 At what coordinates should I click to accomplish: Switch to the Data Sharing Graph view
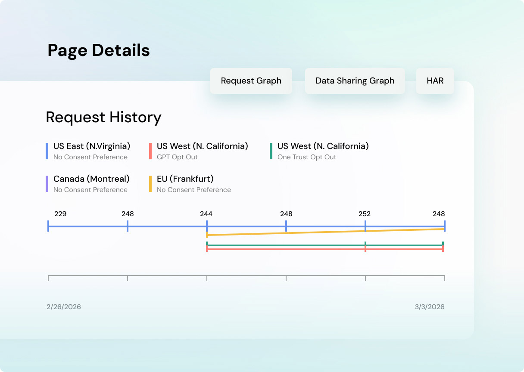tap(355, 81)
